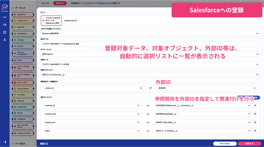Open the user account icon in sidebar
The height and width of the screenshot is (147, 264).
5,40
